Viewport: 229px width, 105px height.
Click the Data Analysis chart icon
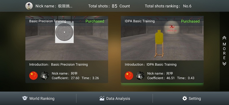[102, 98]
